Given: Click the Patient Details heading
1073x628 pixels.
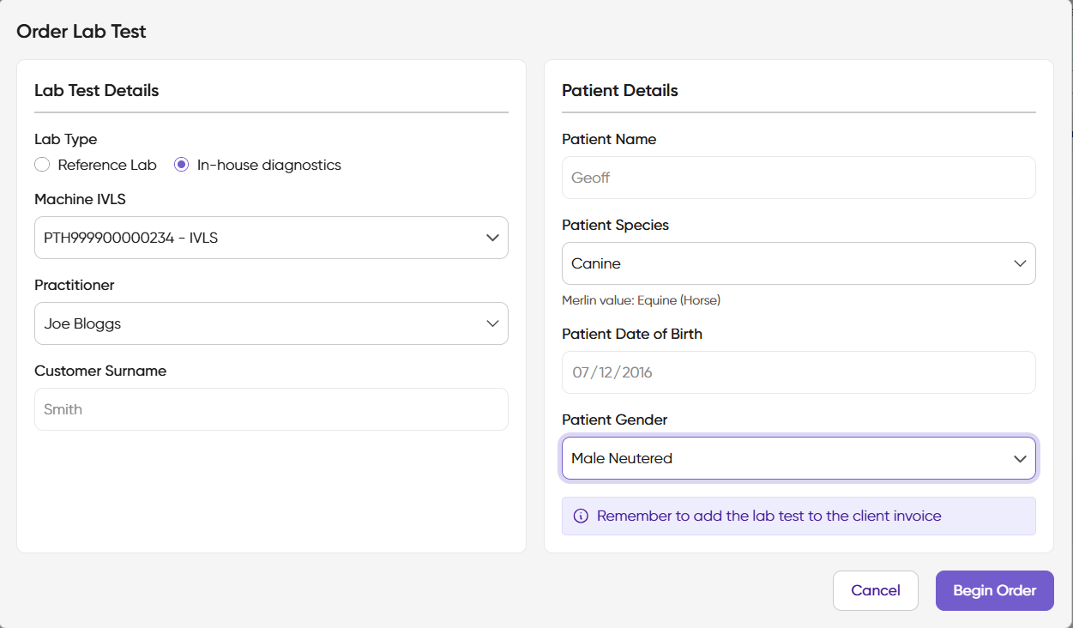Looking at the screenshot, I should click(x=619, y=90).
